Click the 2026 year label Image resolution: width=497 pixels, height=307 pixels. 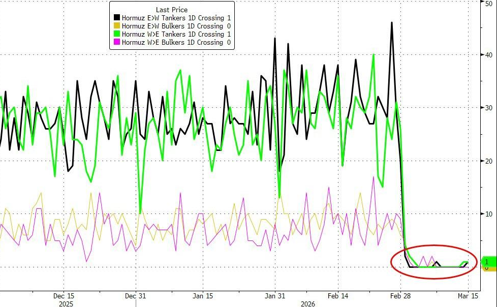[x=308, y=304]
